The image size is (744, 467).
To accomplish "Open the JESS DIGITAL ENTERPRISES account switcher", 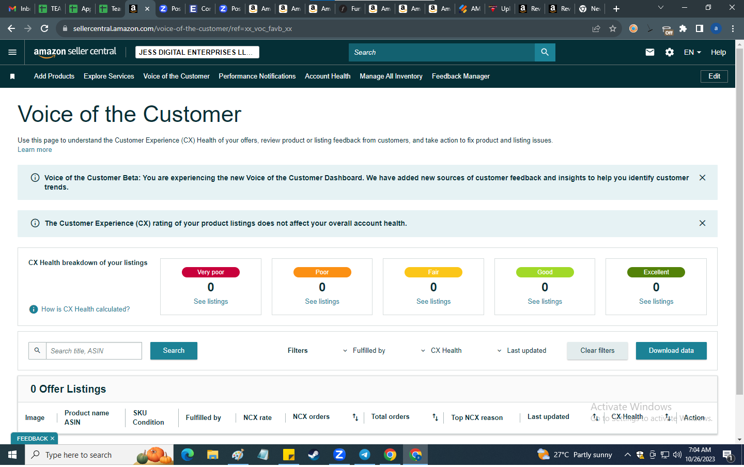I will tap(197, 52).
